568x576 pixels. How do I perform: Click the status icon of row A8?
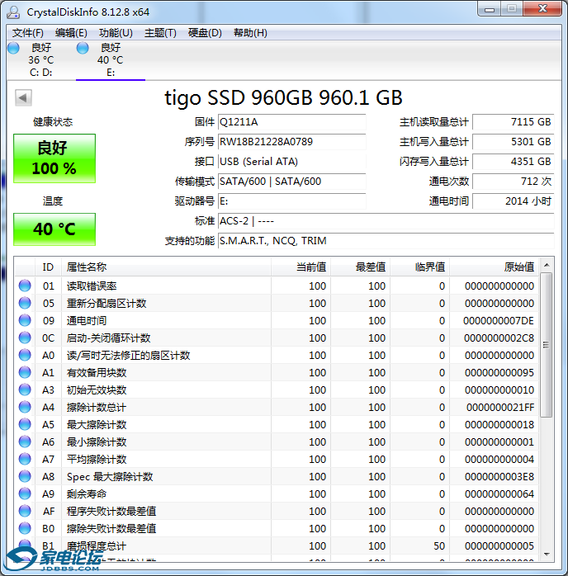(x=25, y=476)
